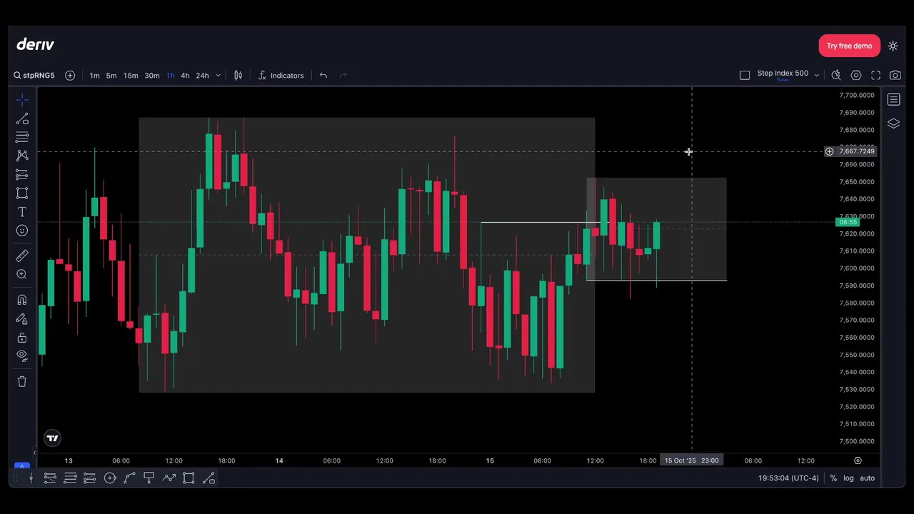Viewport: 914px width, 514px height.
Task: Select 4h timeframe
Action: click(x=185, y=75)
